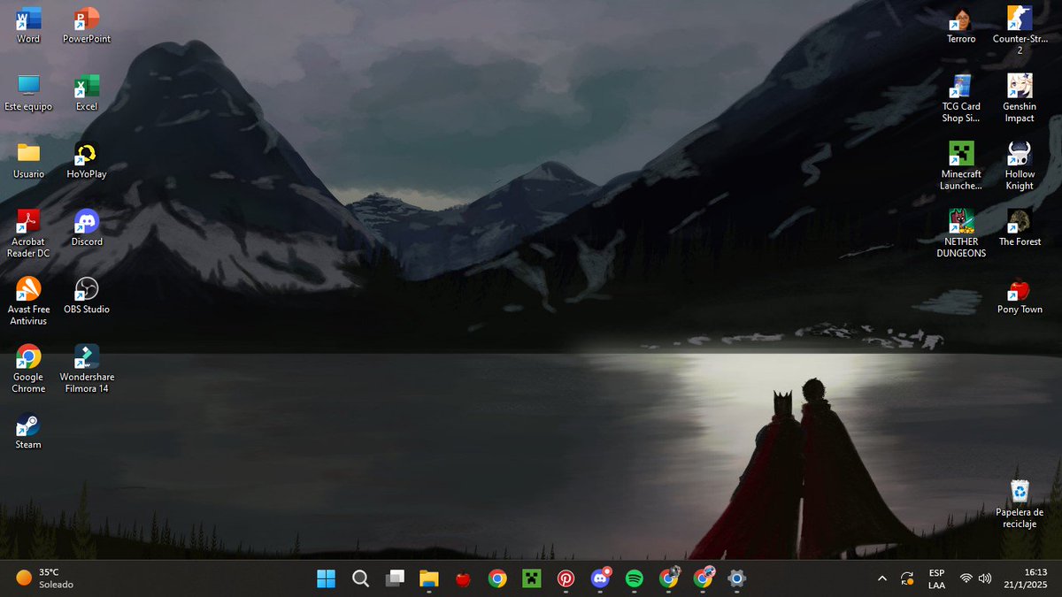Open Settings gear in the taskbar
Image resolution: width=1062 pixels, height=597 pixels.
(x=736, y=578)
